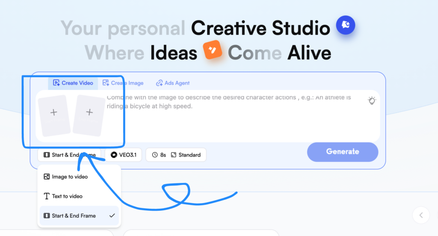Click the picture icon beside Image to video
The height and width of the screenshot is (236, 438).
pos(47,177)
